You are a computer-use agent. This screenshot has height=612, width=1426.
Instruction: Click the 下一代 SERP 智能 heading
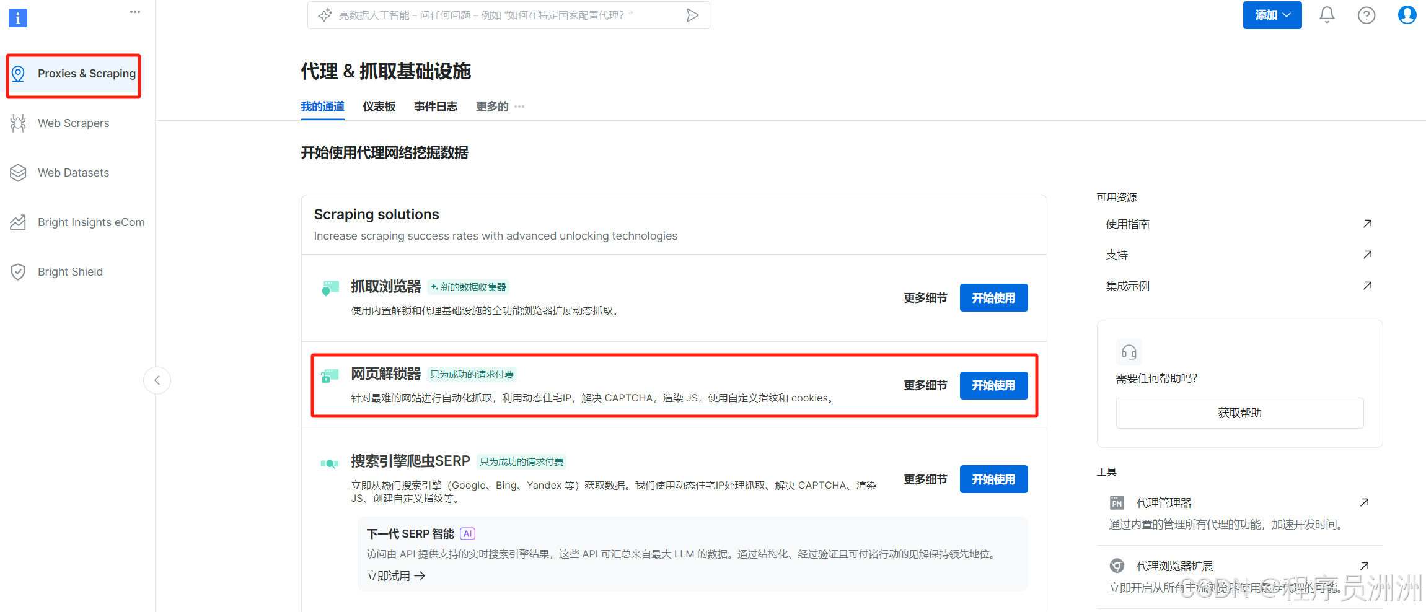[x=410, y=534]
